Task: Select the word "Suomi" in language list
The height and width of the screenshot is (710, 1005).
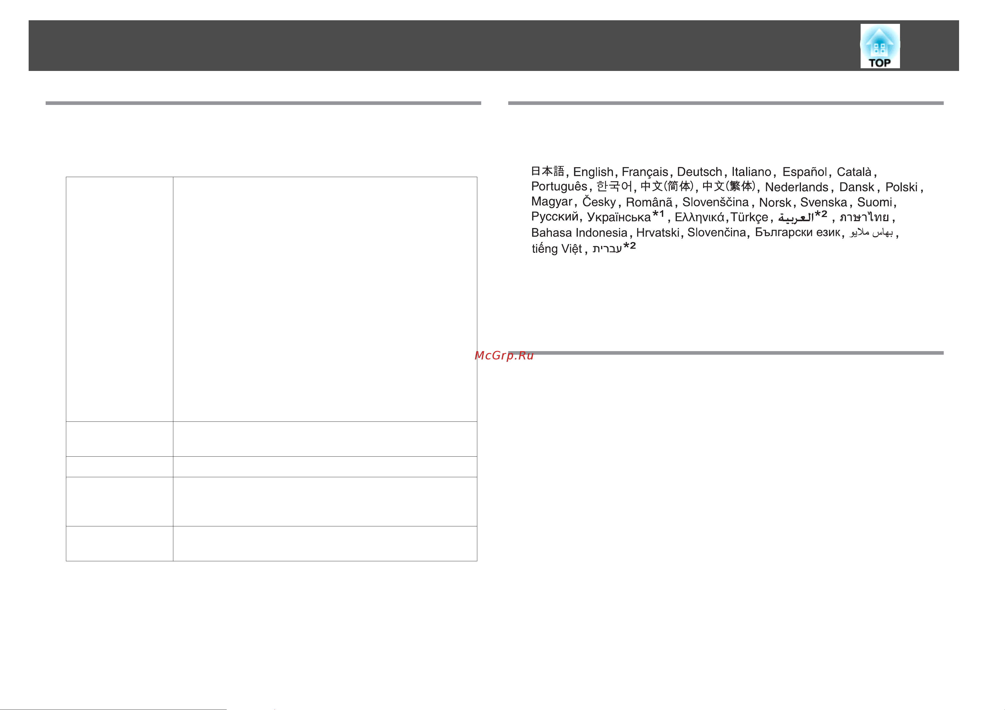Action: (875, 202)
